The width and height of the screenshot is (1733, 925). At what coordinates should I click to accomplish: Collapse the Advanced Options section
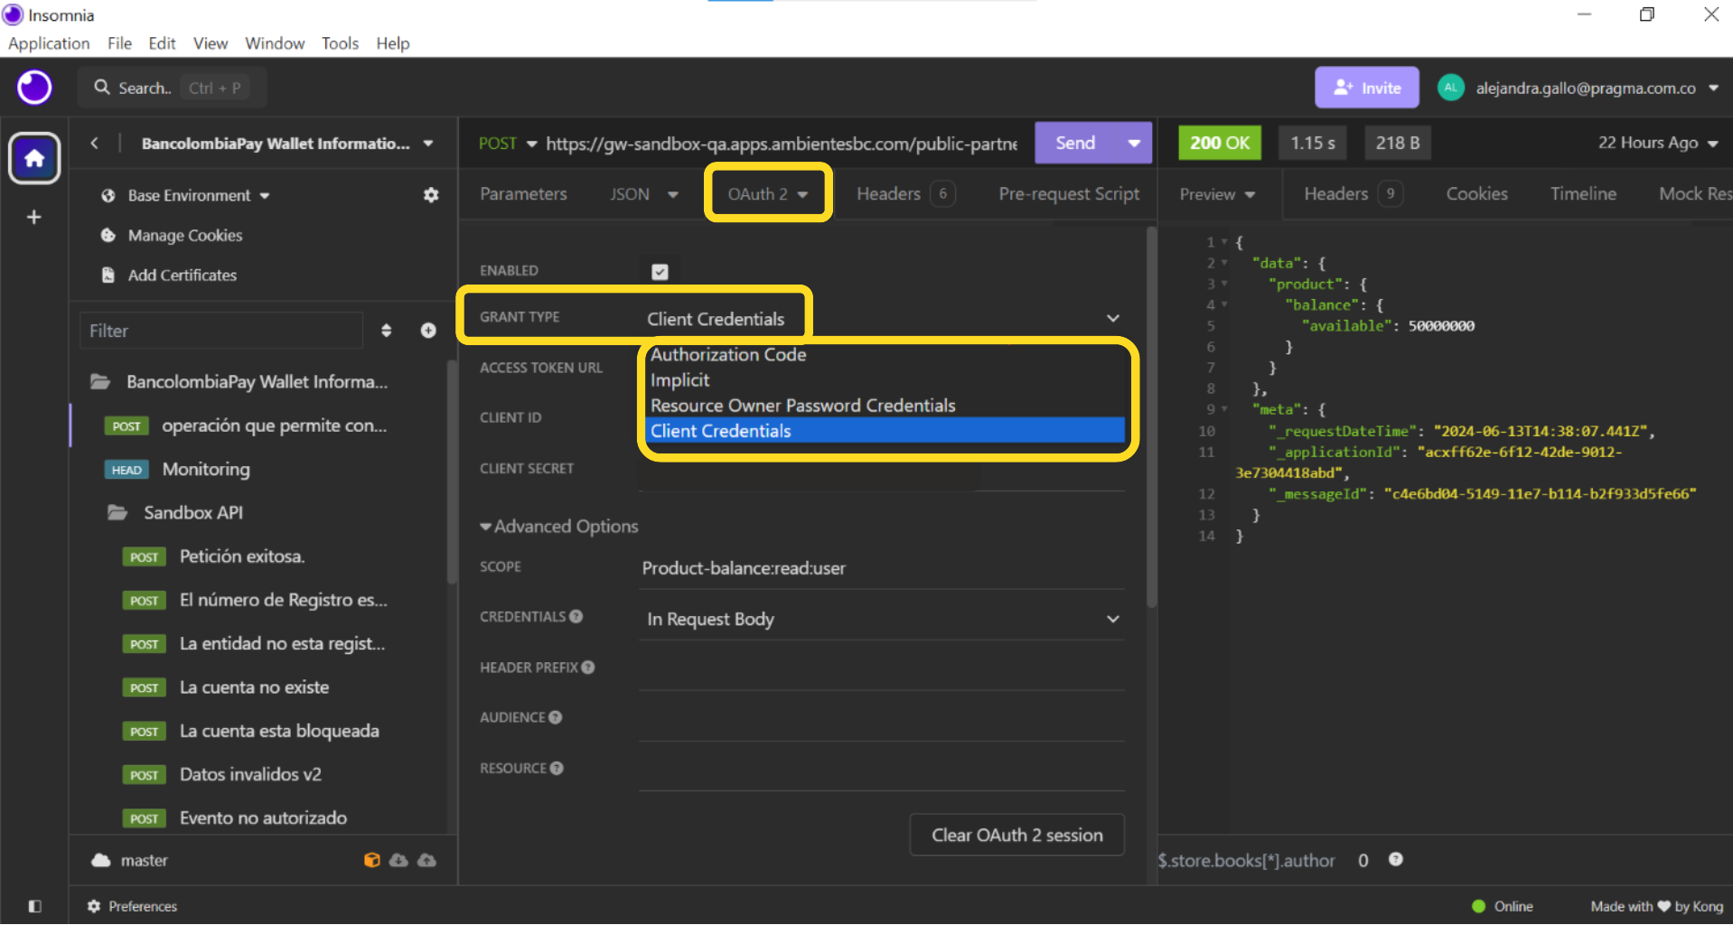tap(558, 527)
